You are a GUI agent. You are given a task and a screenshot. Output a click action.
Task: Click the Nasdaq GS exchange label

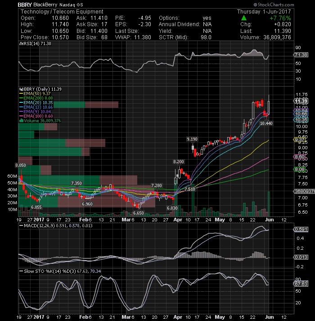tap(71, 5)
